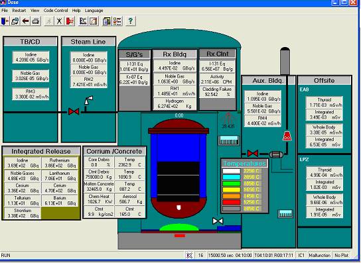Click the Offsite panel header
Viewport: 361px width, 263px height.
[324, 80]
